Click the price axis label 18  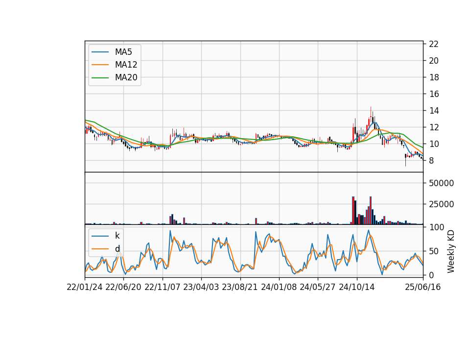434,77
